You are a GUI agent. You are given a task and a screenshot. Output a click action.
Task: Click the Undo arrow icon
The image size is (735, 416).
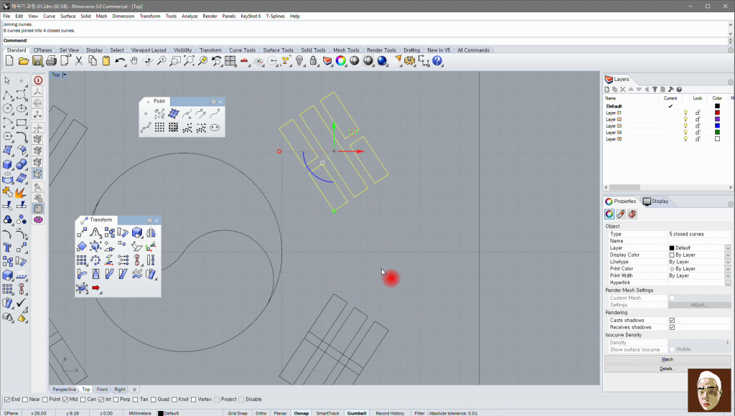[120, 61]
